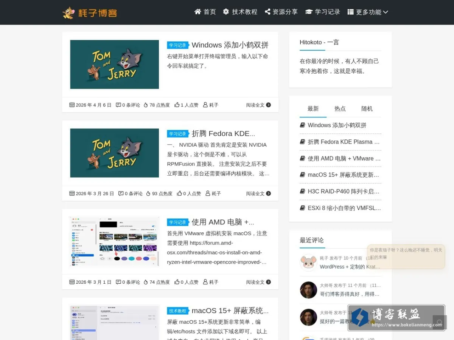Click 学习记录 tag on Windows 添加小鹤双拼 post
Image resolution: width=454 pixels, height=340 pixels.
coord(177,45)
